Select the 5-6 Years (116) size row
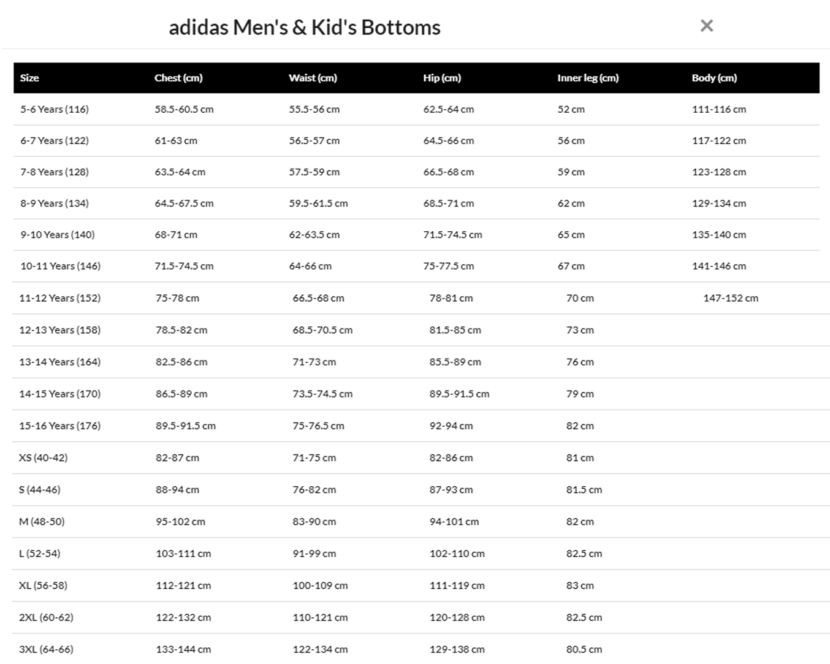Viewport: 830px width, 664px height. tap(416, 109)
